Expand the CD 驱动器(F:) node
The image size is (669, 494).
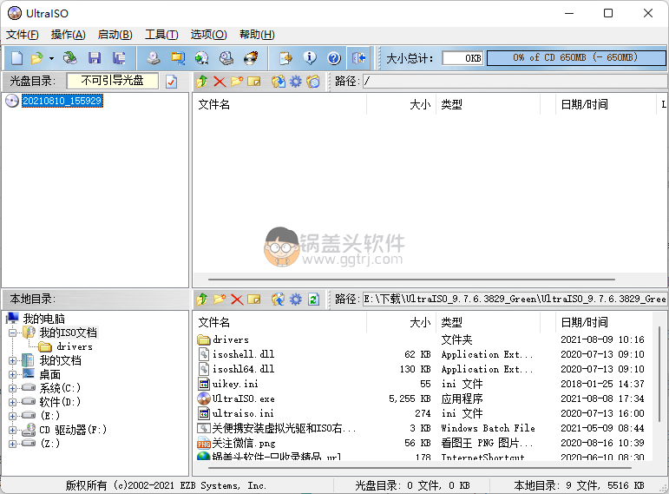tap(12, 430)
